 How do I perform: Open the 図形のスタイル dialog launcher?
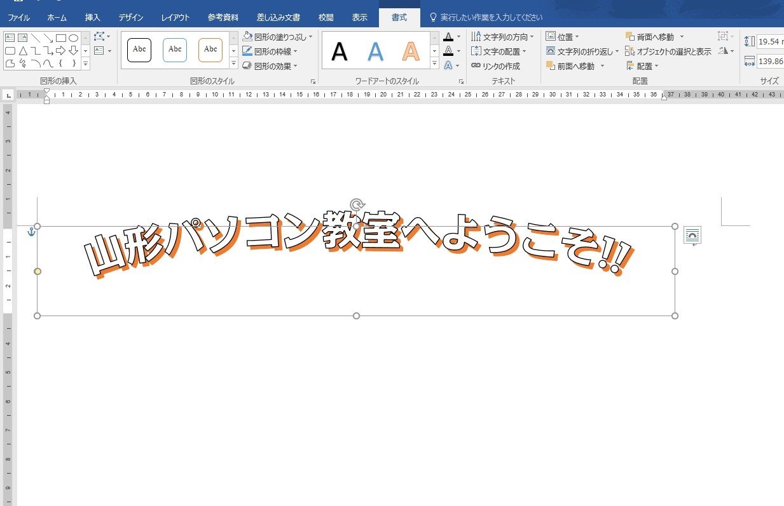click(313, 82)
